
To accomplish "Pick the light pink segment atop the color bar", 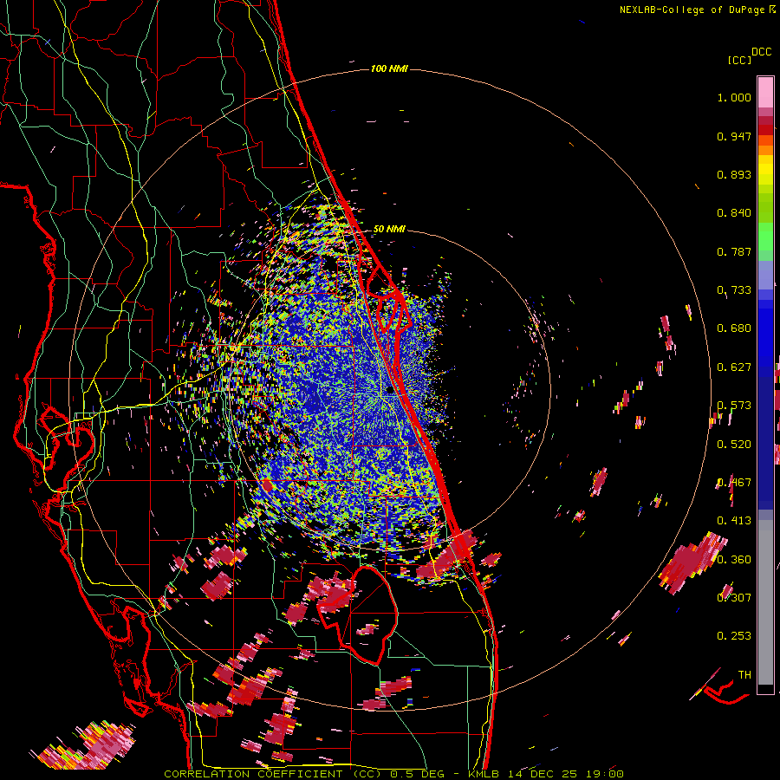I will (x=765, y=92).
